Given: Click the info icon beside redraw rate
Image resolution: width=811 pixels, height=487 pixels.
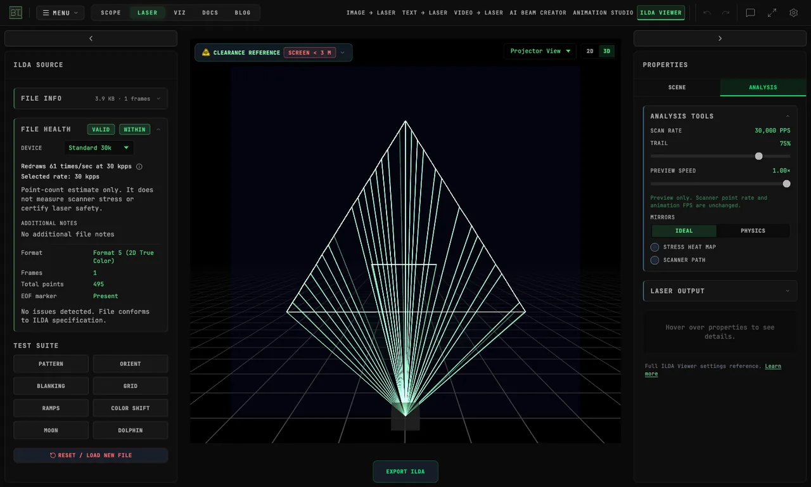Looking at the screenshot, I should click(139, 167).
